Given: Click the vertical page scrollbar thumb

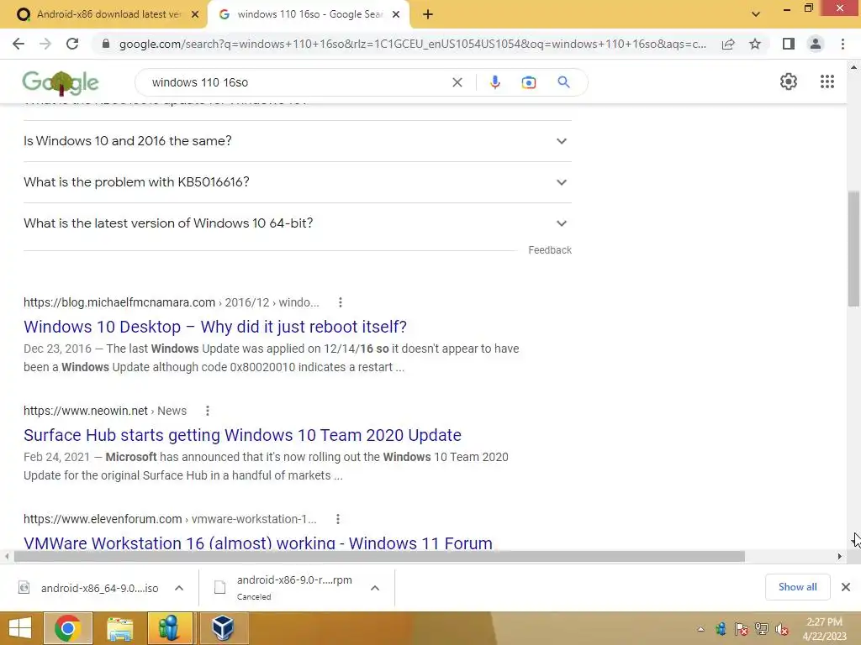Looking at the screenshot, I should pos(853,249).
